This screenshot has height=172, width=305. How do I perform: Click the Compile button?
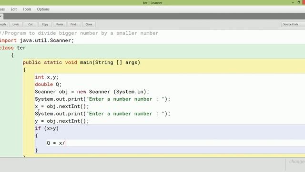[x=3, y=24]
